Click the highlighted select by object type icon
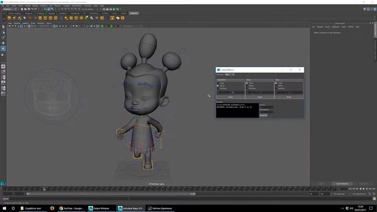The height and width of the screenshot is (212, 377). [x=49, y=9]
